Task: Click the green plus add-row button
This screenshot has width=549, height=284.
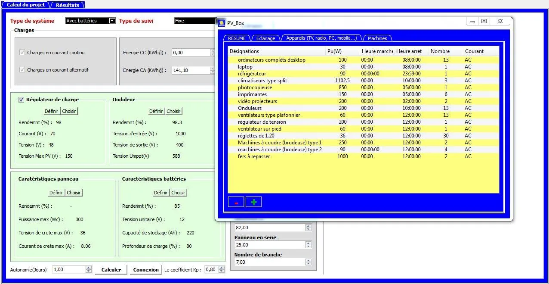Action: tap(253, 202)
